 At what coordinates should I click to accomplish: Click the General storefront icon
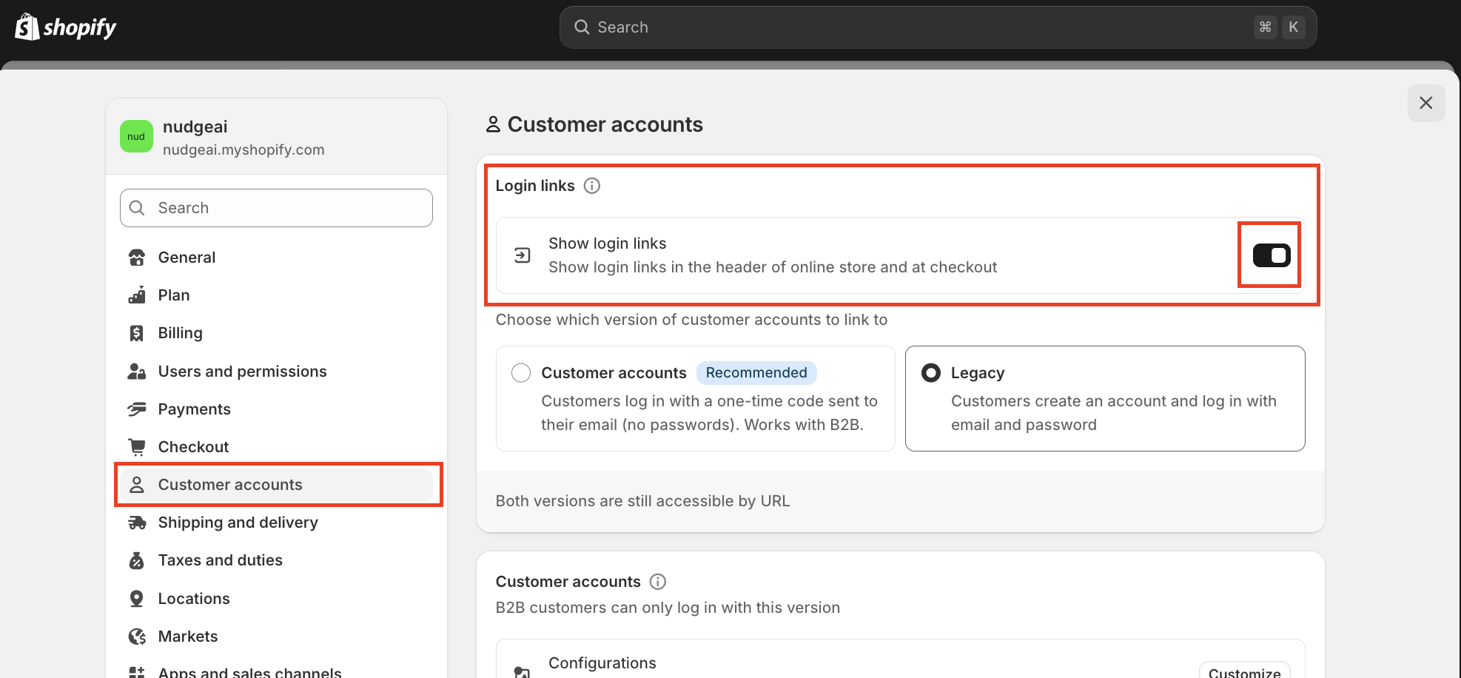tap(137, 258)
